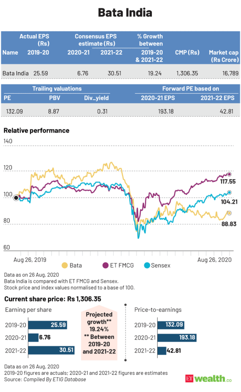Click the yellow Bata legend dot

tap(64, 265)
